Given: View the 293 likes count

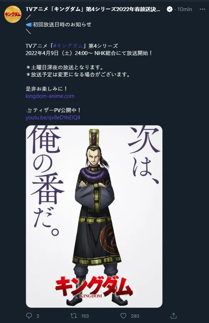Looking at the screenshot, I should pos(135,316).
